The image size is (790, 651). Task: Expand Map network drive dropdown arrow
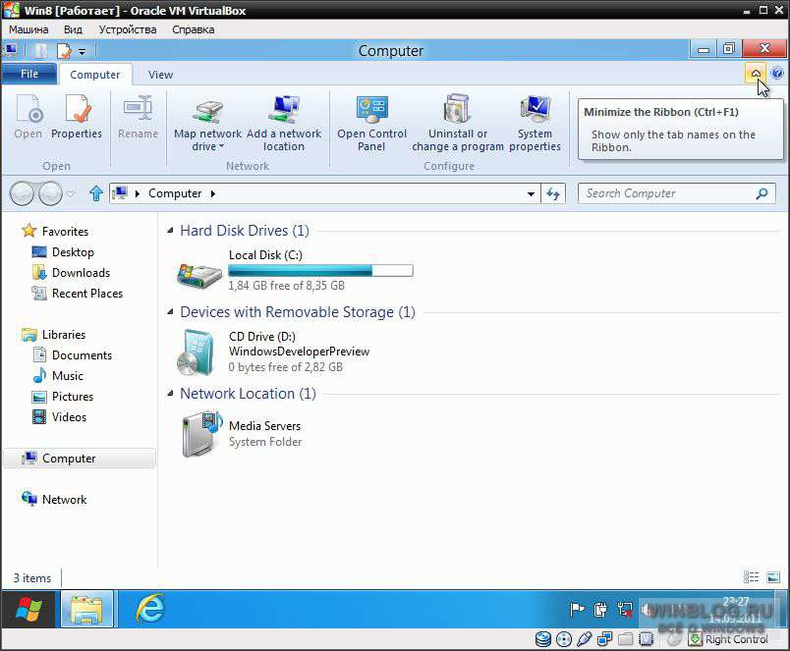click(221, 147)
